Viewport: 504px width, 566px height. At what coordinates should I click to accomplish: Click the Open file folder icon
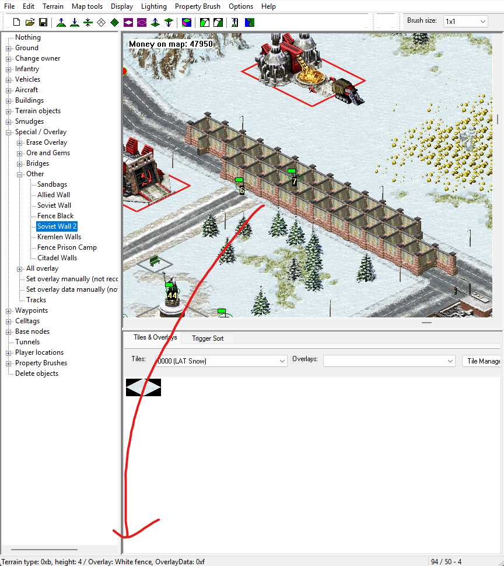pyautogui.click(x=30, y=22)
